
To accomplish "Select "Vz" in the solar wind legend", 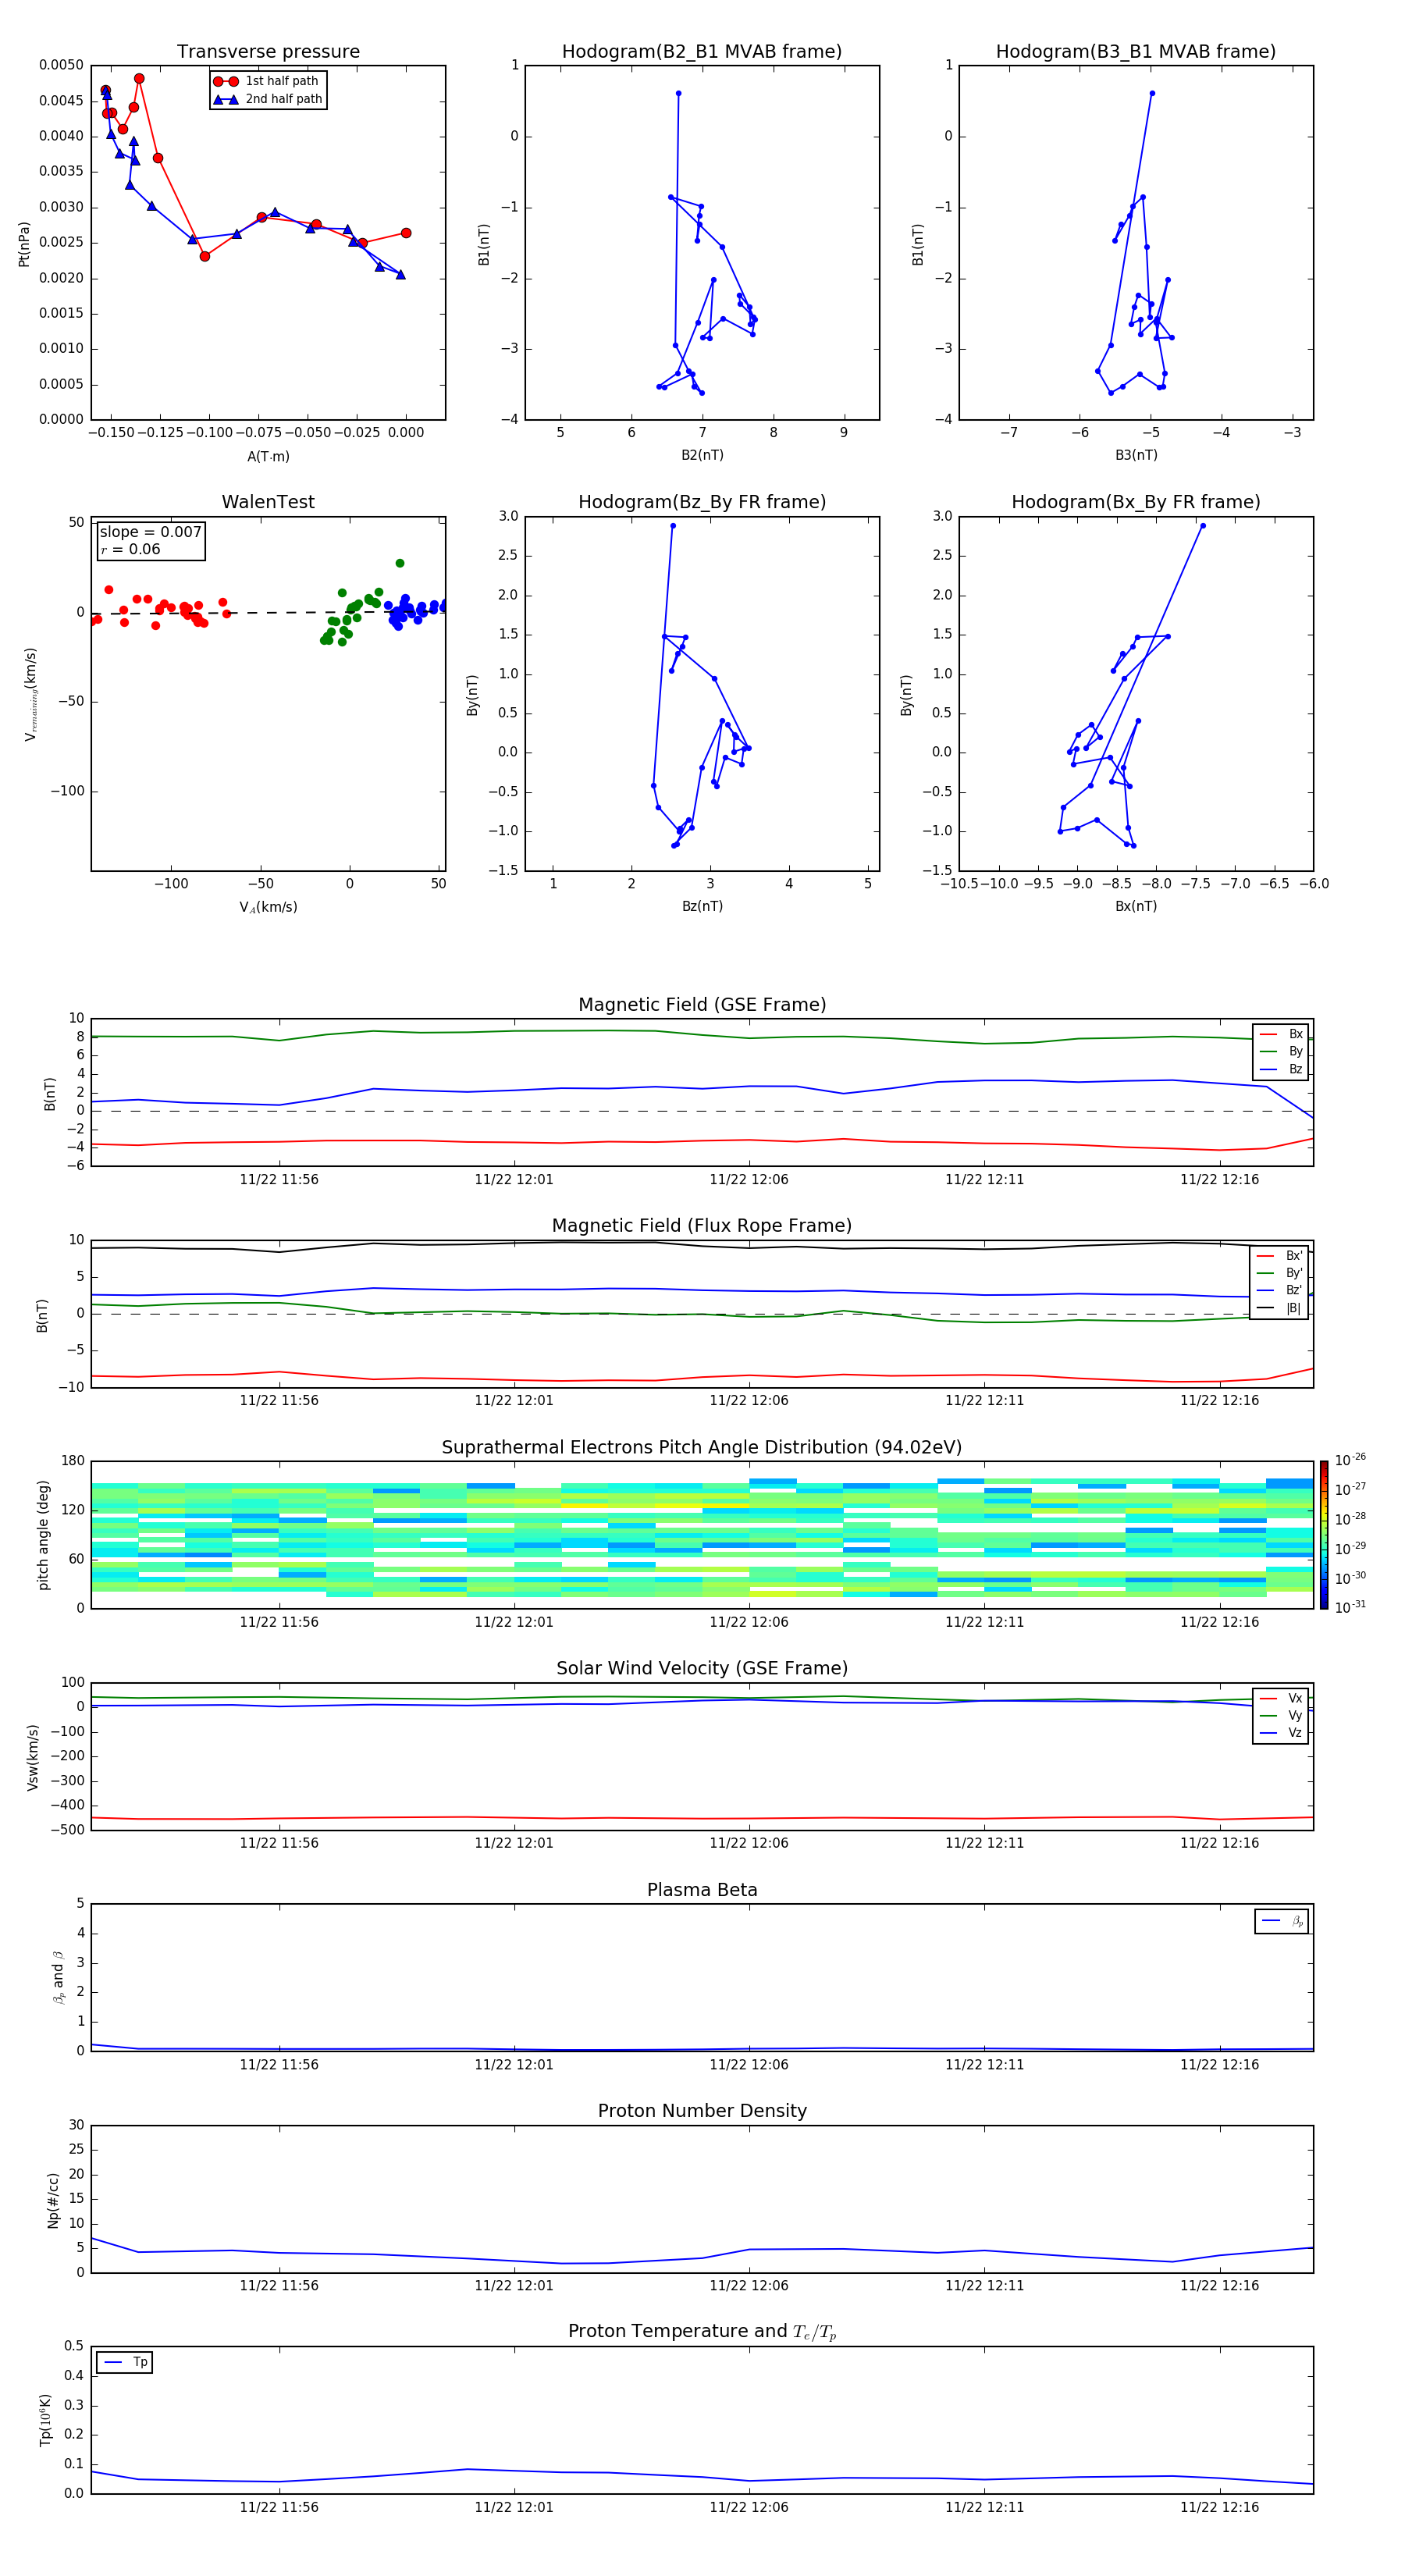I will click(1281, 1733).
